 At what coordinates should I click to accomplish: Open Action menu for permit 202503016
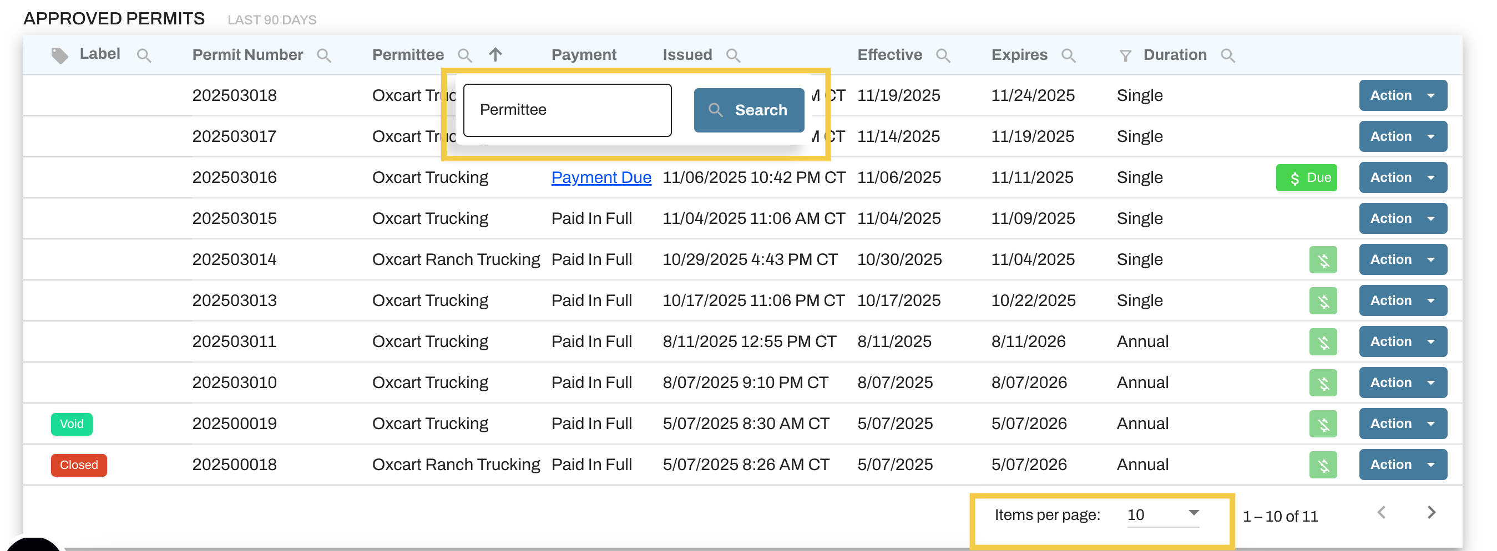[1403, 178]
